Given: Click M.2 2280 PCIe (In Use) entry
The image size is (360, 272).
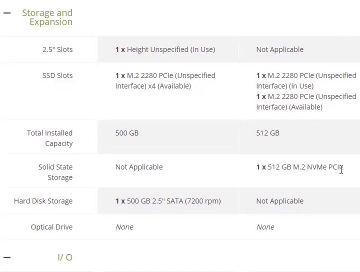Looking at the screenshot, I should [306, 80].
